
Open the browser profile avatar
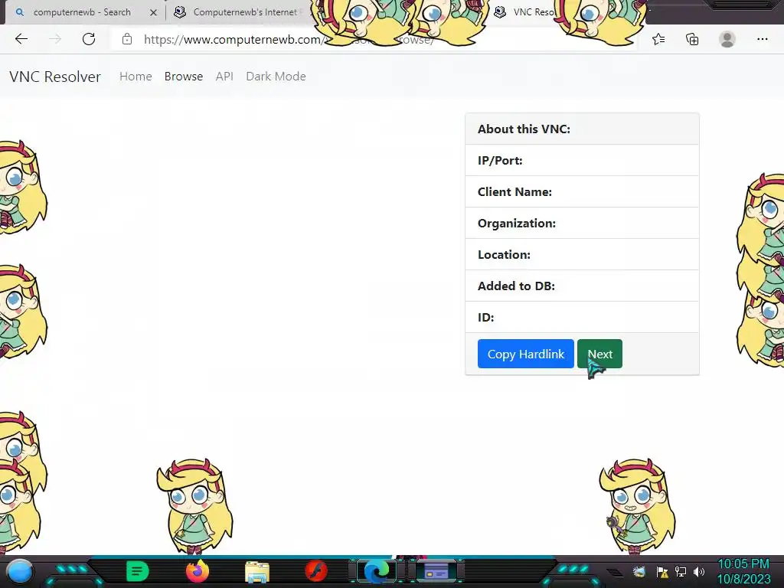point(727,39)
